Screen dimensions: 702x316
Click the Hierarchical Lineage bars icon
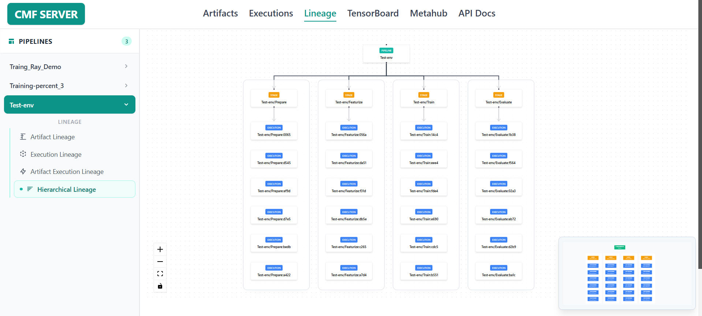(x=30, y=189)
